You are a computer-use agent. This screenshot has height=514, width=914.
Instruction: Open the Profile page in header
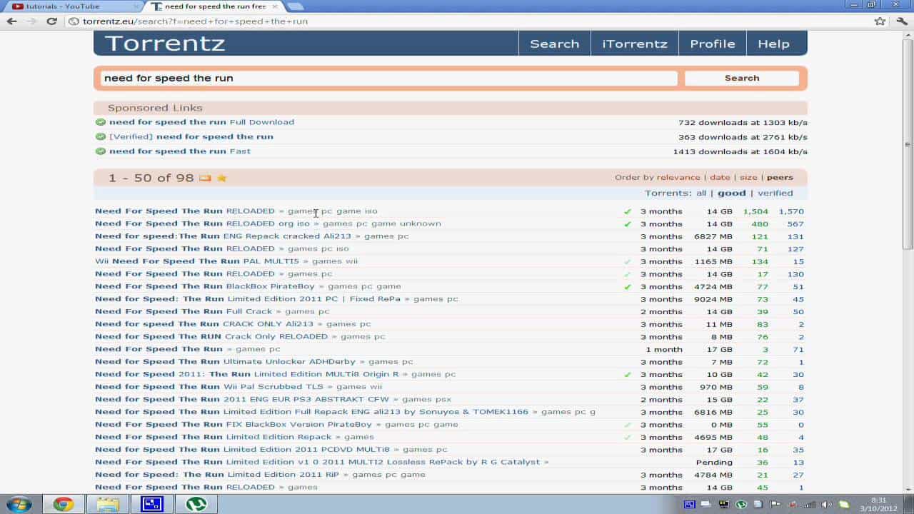(x=712, y=44)
